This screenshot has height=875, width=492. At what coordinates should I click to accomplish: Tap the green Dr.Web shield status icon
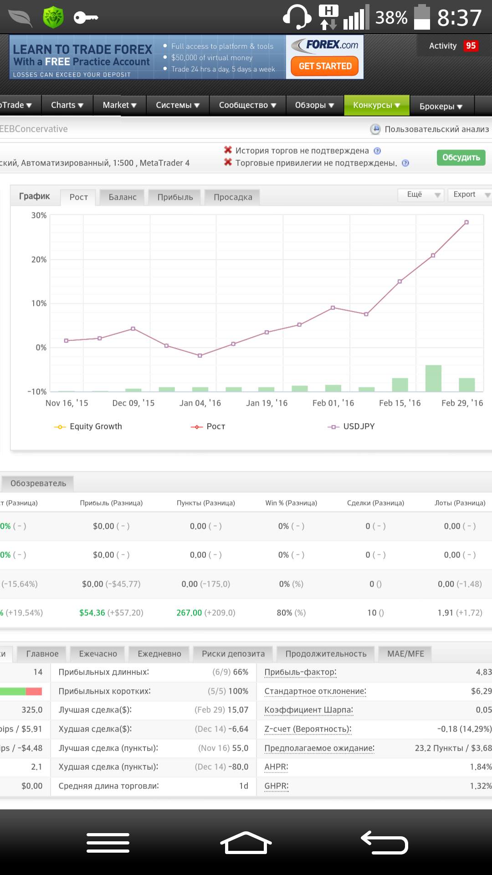[x=53, y=17]
